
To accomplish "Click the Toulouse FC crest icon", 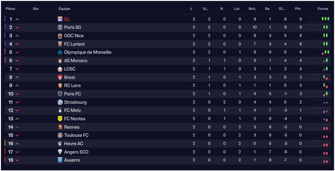I will (60, 135).
